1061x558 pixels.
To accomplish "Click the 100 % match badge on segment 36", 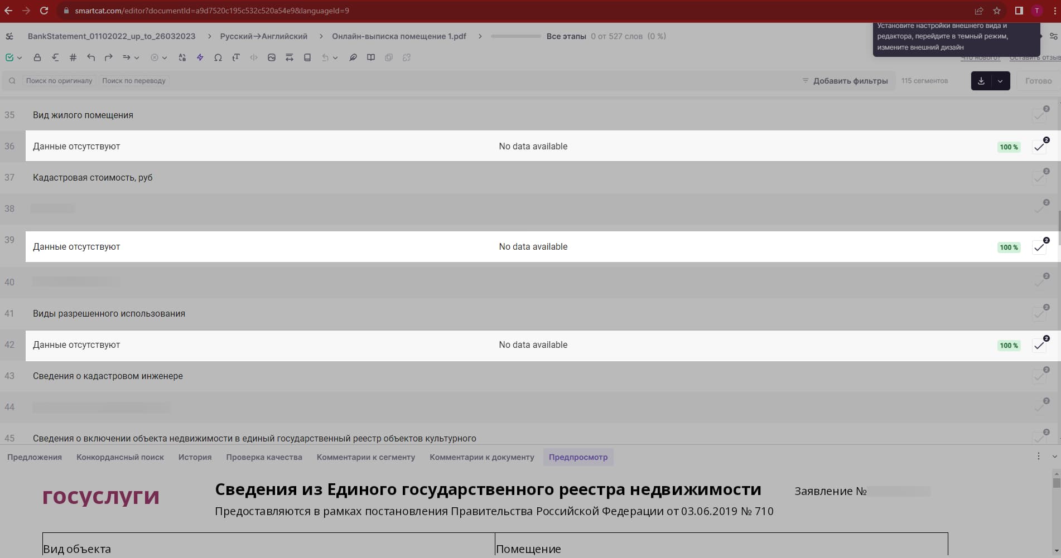I will 1009,147.
